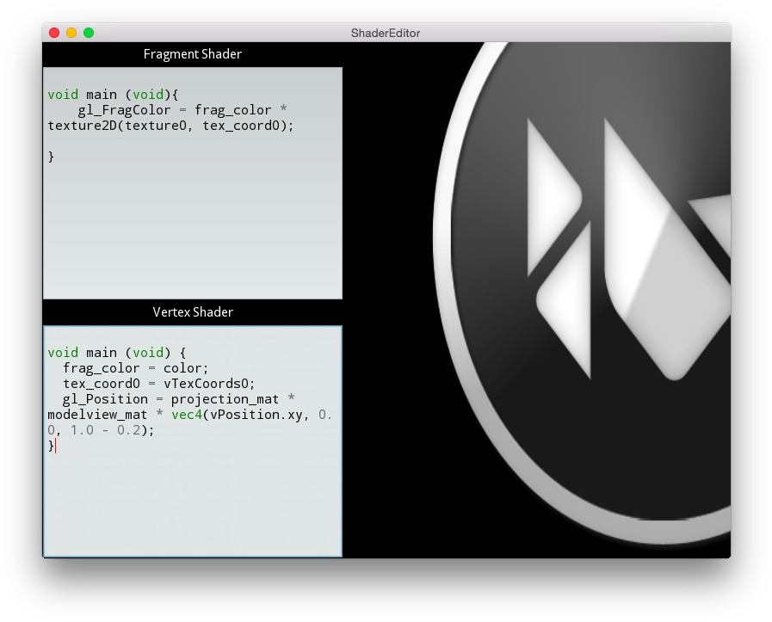
Task: Click 'void main (void){' in fragment shader
Action: click(x=114, y=95)
